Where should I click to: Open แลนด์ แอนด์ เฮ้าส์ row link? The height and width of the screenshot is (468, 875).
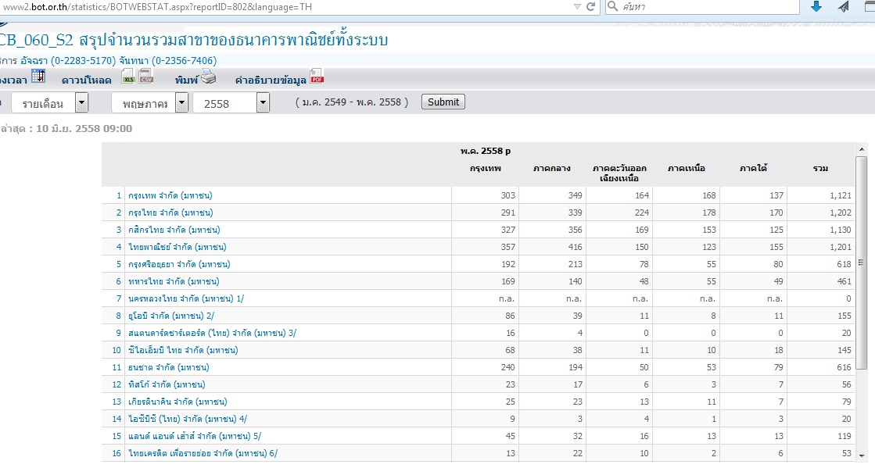[195, 437]
